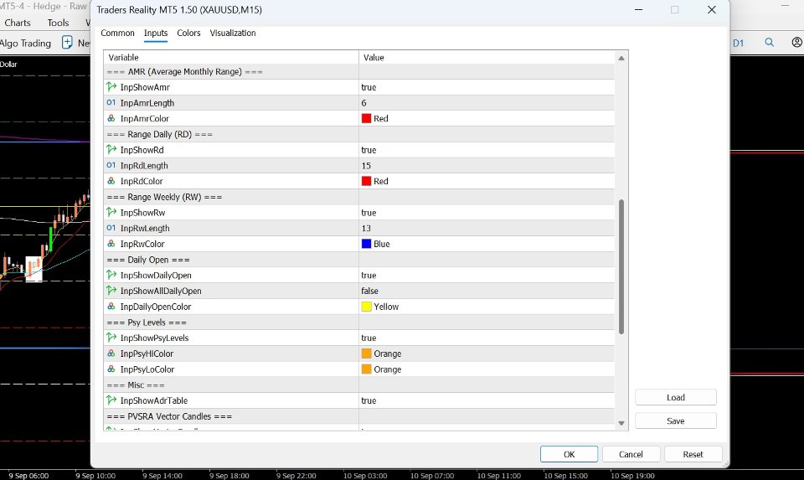The image size is (804, 480).
Task: Toggle Algo Trading in MetaTrader toolbar
Action: tap(26, 43)
